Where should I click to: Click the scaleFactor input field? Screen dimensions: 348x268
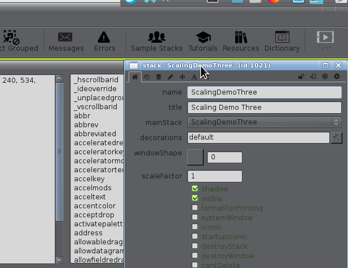click(x=215, y=176)
